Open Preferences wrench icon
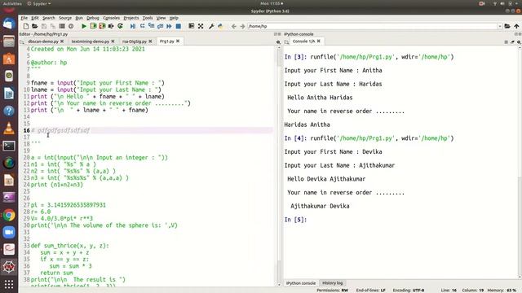This screenshot has height=293, width=522. click(211, 26)
